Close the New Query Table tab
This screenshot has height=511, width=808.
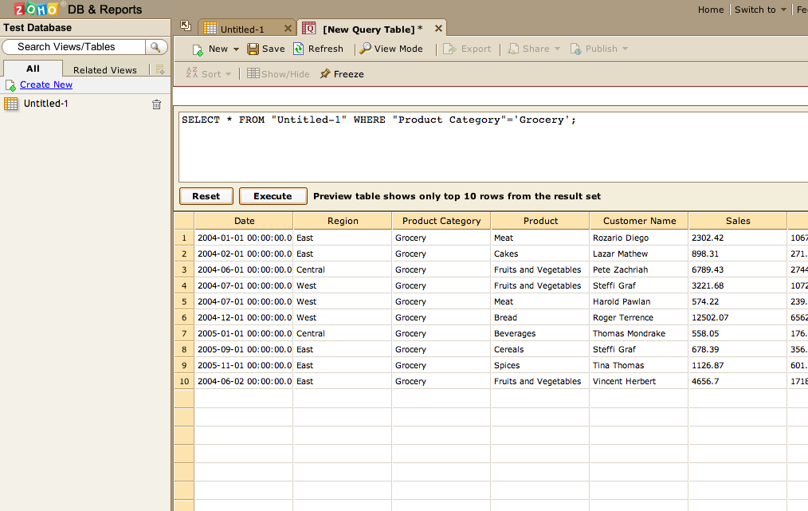pos(438,29)
